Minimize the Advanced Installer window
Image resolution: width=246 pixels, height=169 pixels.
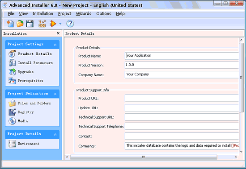point(218,4)
